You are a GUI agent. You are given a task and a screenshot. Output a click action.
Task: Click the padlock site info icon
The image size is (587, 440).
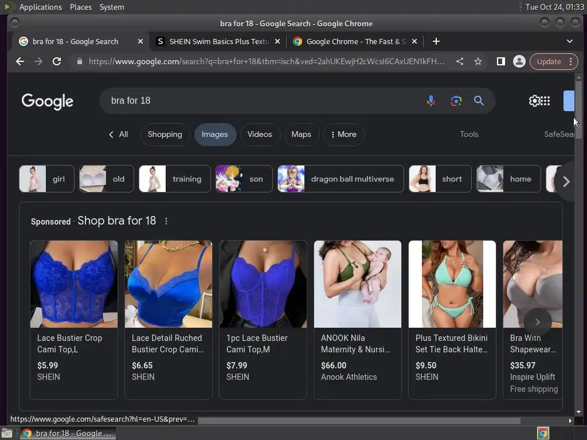pos(79,61)
